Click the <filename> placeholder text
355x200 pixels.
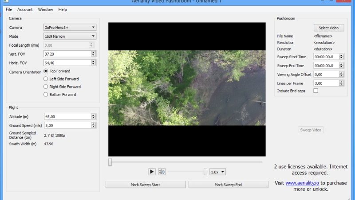pos(323,36)
